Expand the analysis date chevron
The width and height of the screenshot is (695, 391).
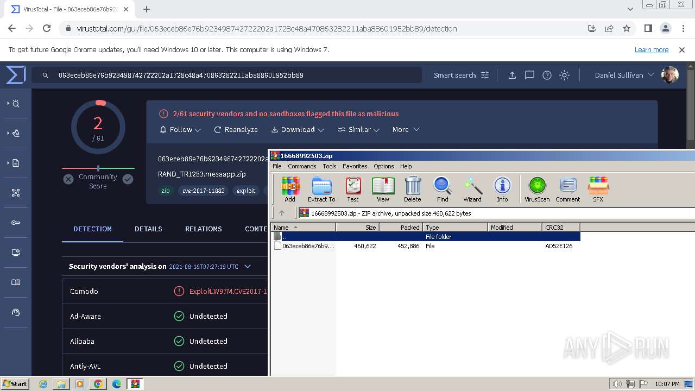coord(248,267)
